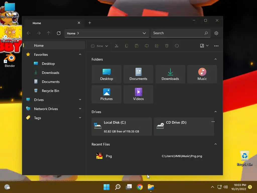The height and width of the screenshot is (193, 257).
Task: Open the Videos folder tile
Action: click(x=139, y=94)
